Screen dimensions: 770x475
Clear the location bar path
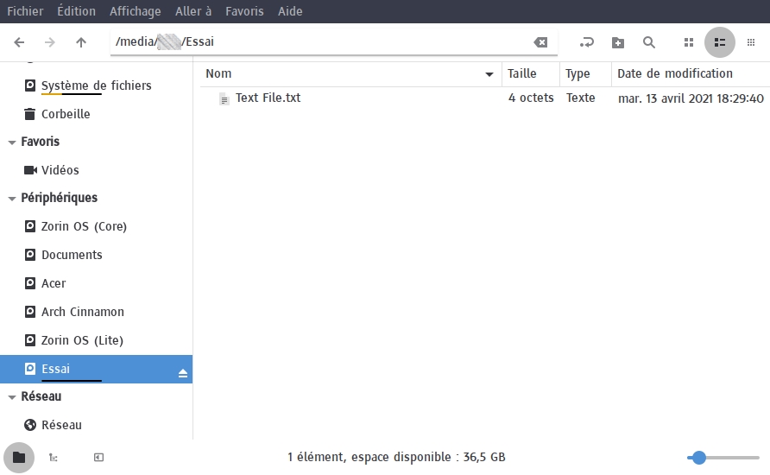click(540, 42)
